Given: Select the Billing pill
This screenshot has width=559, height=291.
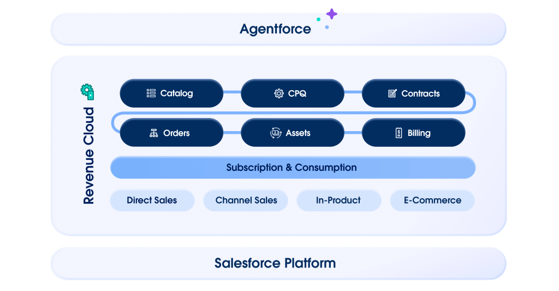Looking at the screenshot, I should pos(414,133).
